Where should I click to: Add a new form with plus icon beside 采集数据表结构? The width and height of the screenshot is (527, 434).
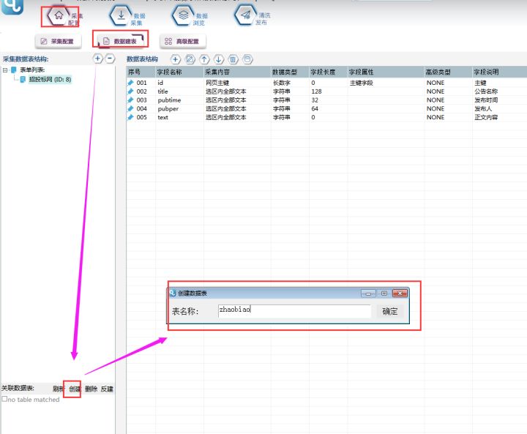(97, 59)
